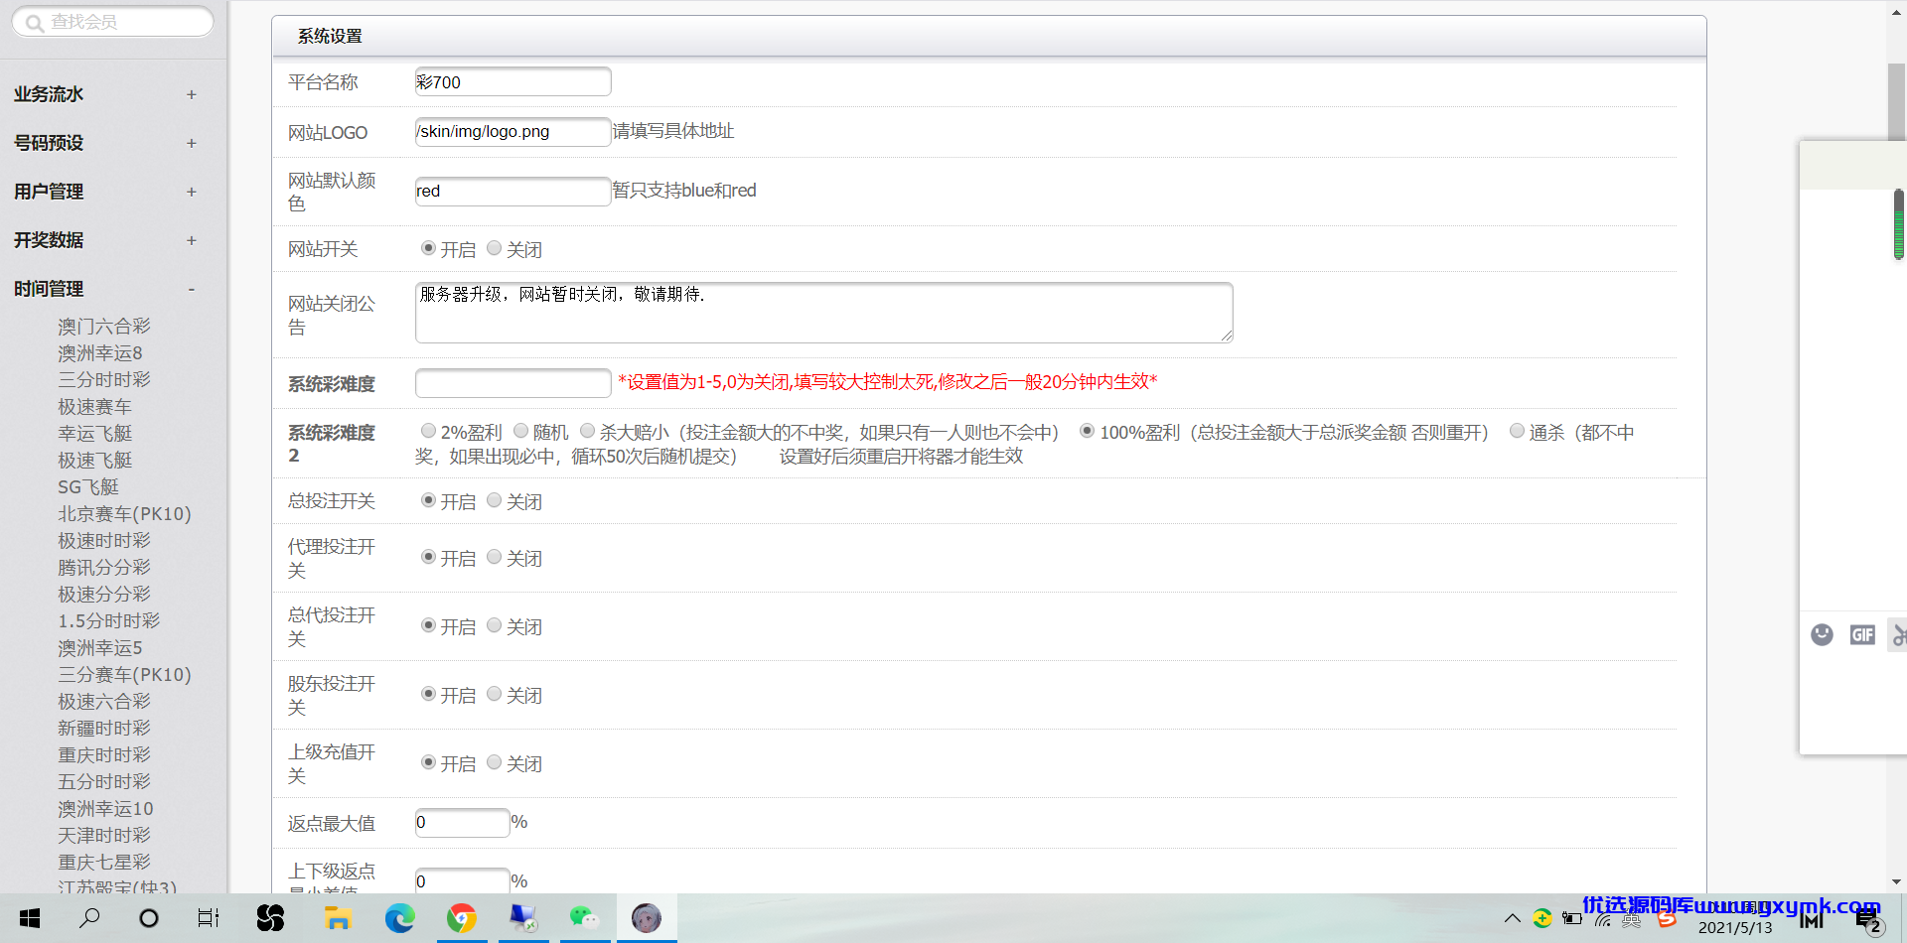Open 天津时时彩 sidebar link
This screenshot has width=1907, height=943.
point(104,835)
